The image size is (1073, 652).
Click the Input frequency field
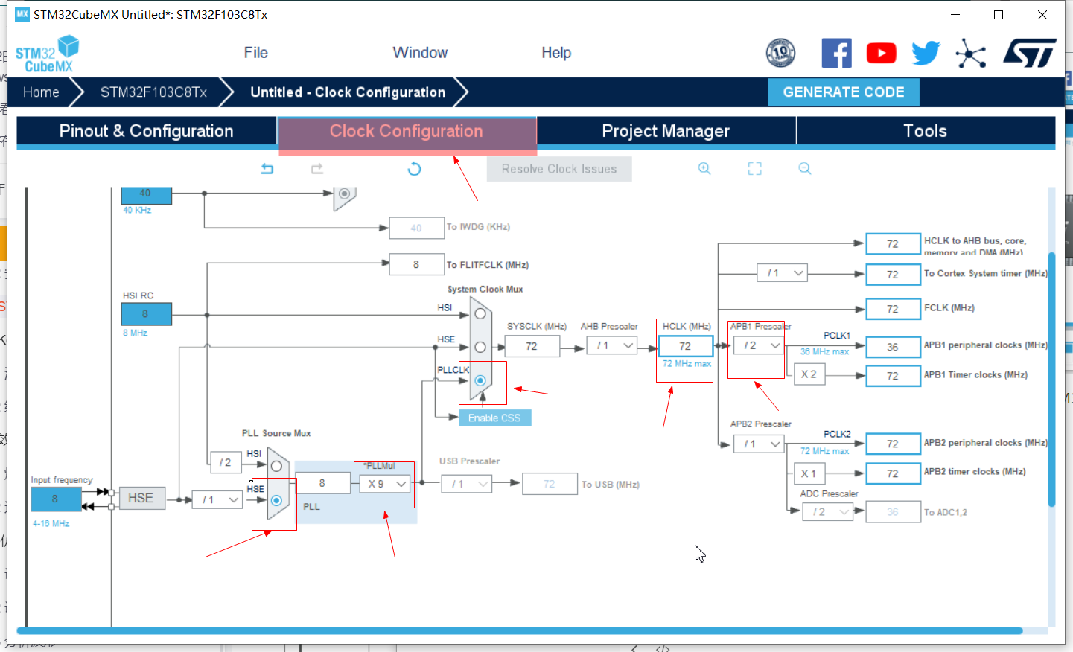pyautogui.click(x=55, y=499)
